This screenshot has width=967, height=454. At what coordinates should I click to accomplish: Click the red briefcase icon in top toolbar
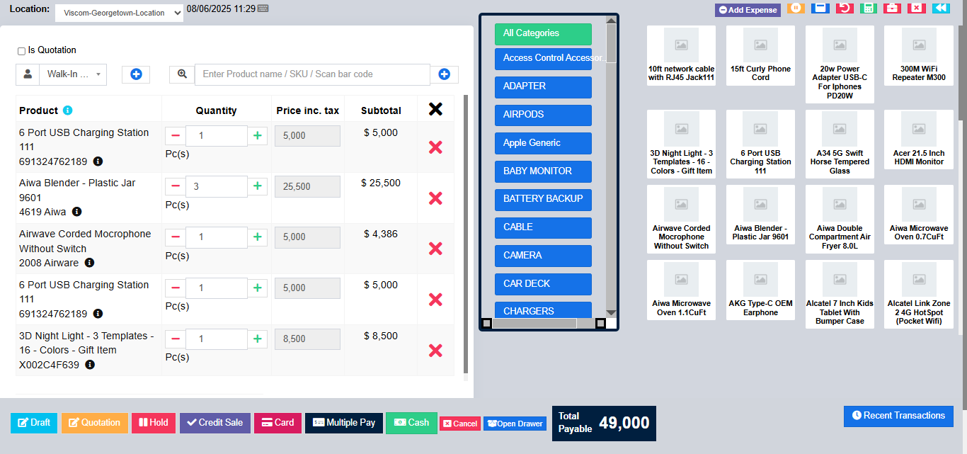tap(892, 8)
